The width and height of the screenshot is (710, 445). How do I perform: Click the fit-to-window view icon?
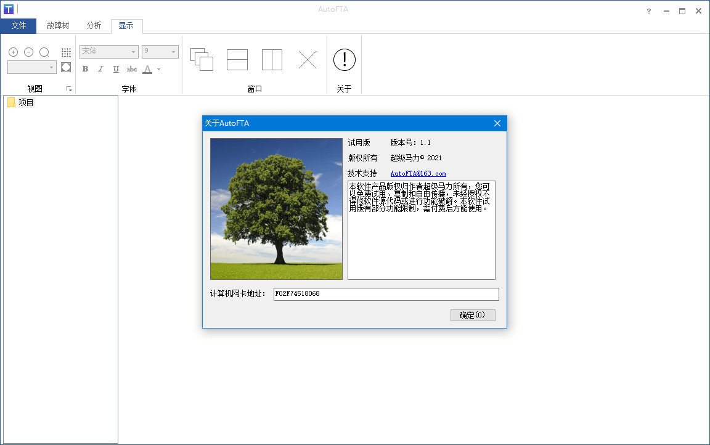tap(66, 67)
